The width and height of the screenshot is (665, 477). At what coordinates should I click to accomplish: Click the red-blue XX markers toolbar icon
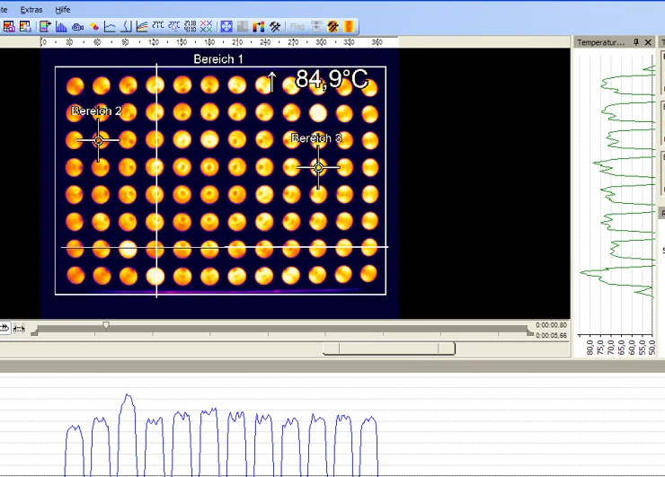206,27
